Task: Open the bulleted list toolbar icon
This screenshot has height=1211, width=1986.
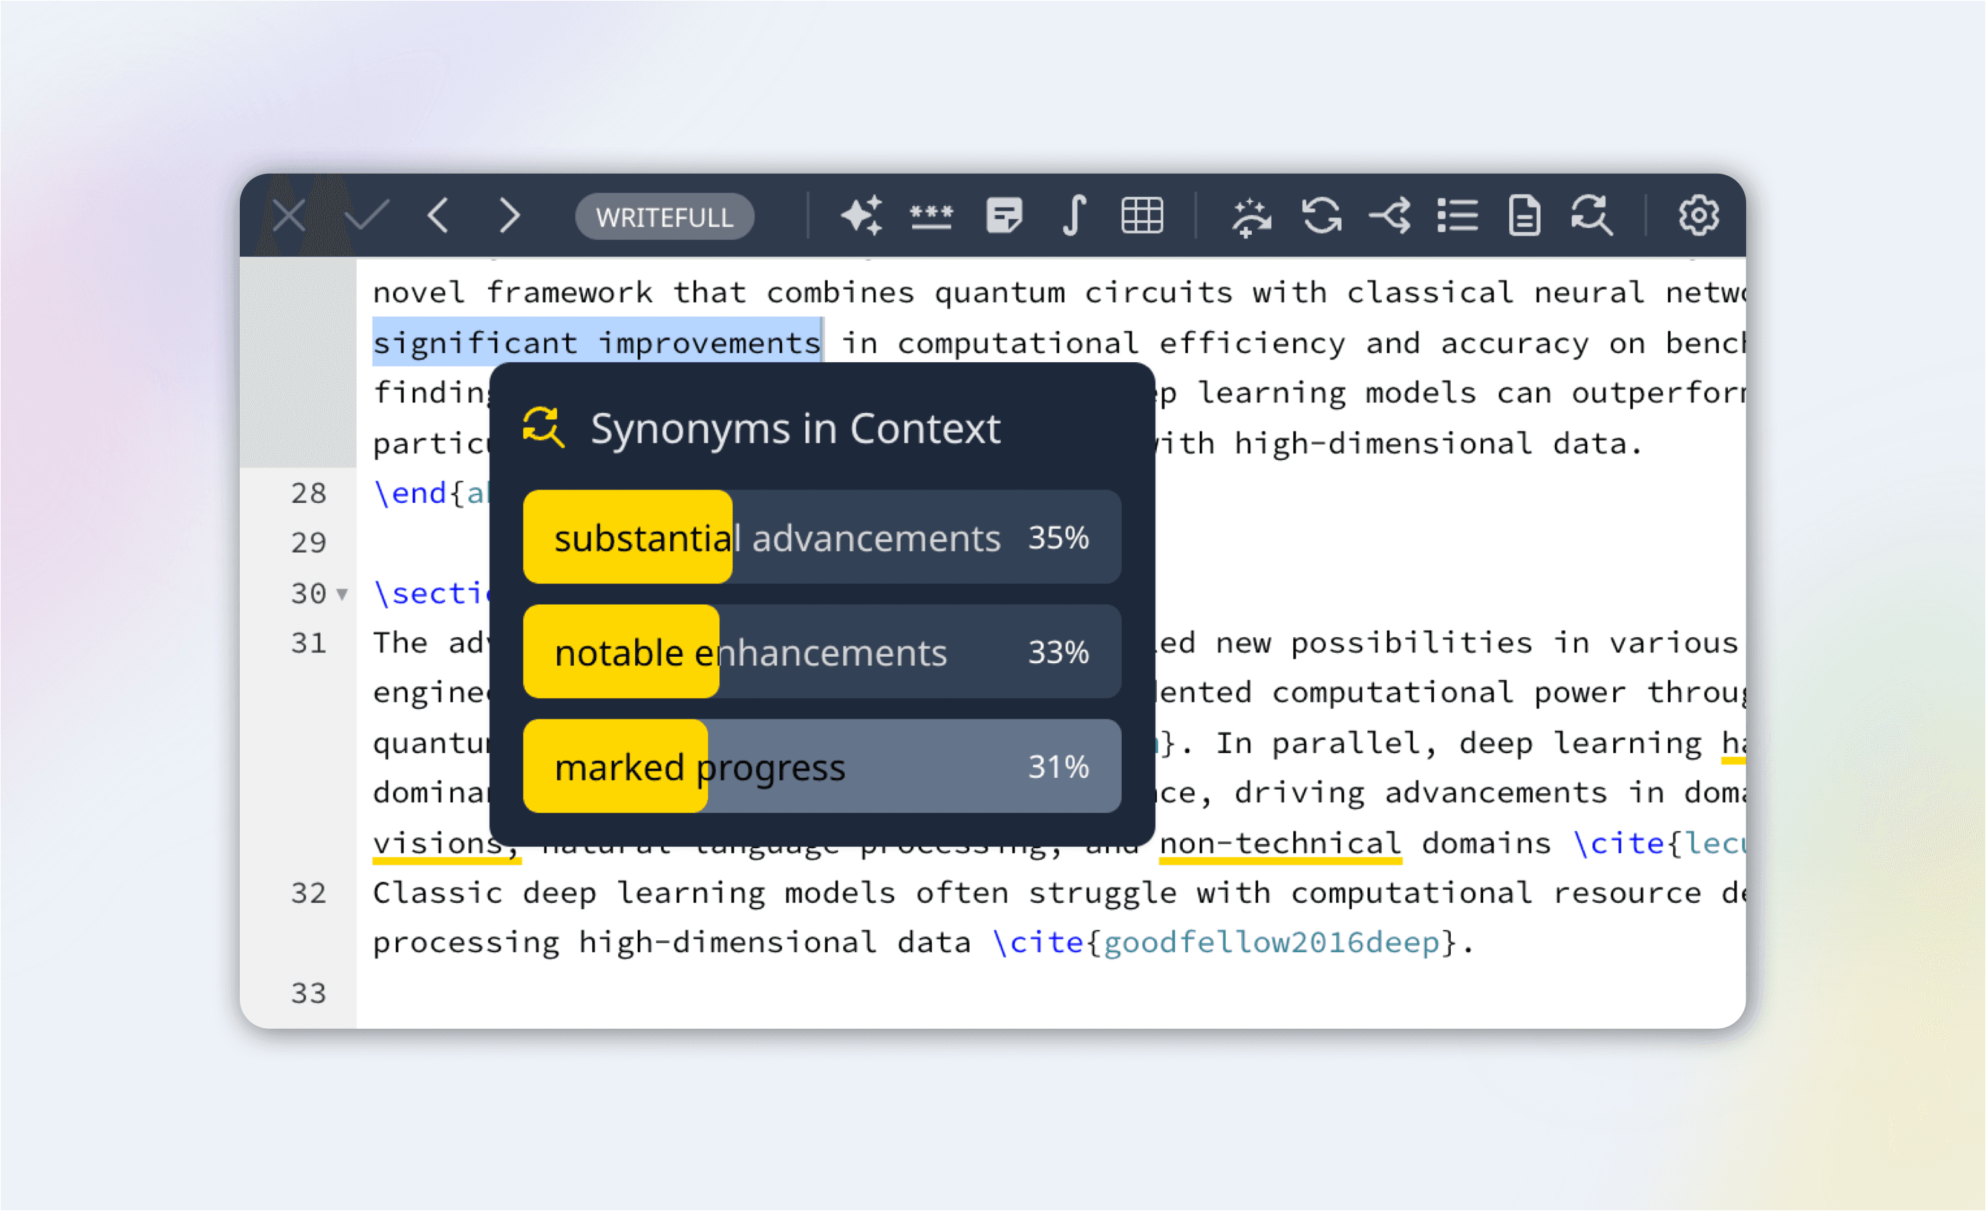Action: click(x=1457, y=215)
